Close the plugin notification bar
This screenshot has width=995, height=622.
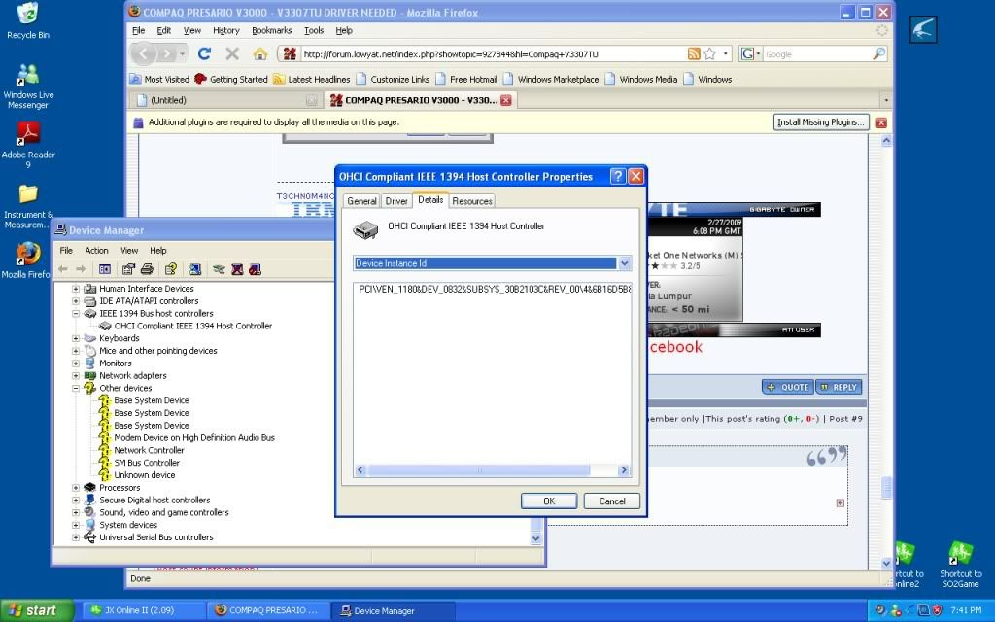pyautogui.click(x=881, y=122)
